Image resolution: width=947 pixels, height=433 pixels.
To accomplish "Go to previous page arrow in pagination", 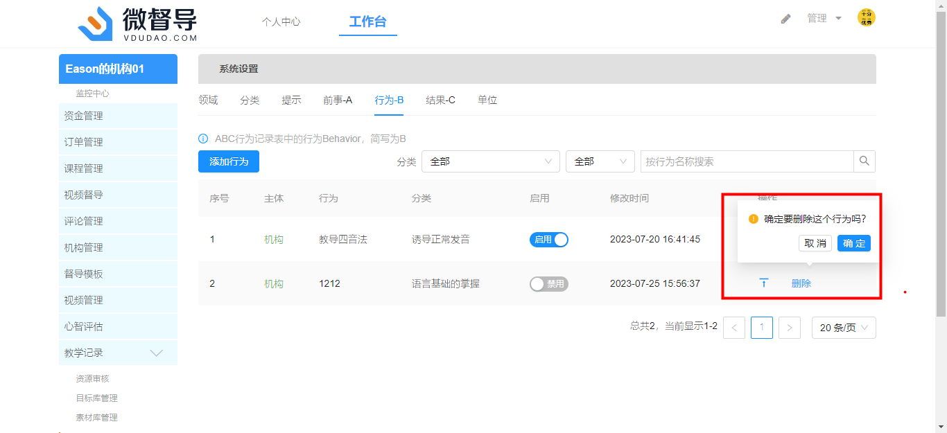I will (734, 328).
